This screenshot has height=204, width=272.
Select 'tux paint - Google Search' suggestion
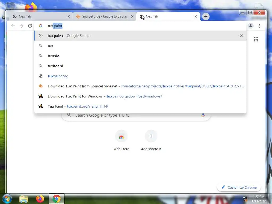[141, 36]
